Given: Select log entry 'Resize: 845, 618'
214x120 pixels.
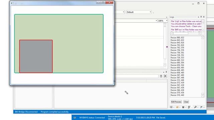Looking at the screenshot, I should click(x=177, y=43).
